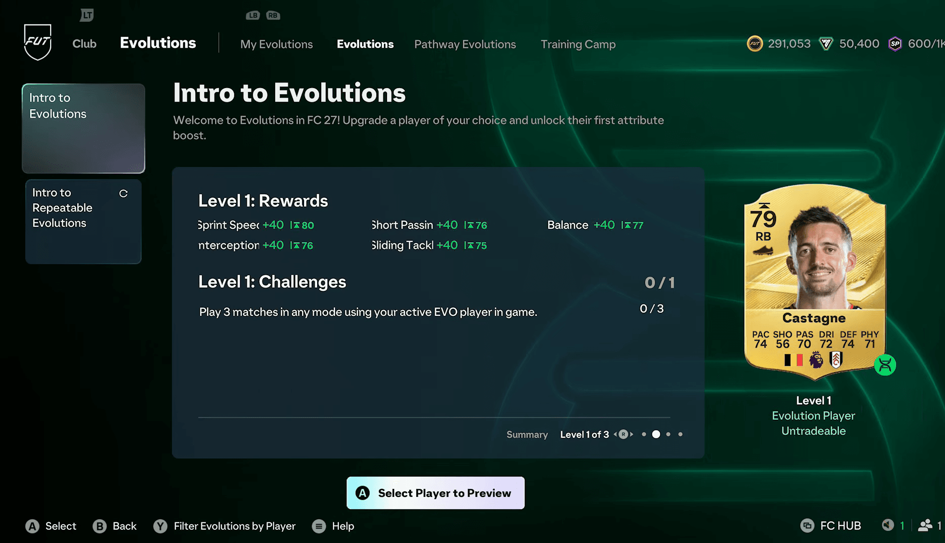Jump to the Summary pagination dot
This screenshot has width=945, height=543.
coord(643,434)
